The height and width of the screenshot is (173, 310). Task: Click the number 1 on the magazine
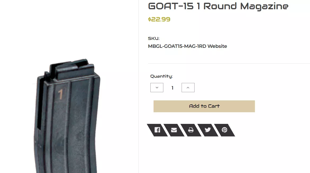click(61, 94)
